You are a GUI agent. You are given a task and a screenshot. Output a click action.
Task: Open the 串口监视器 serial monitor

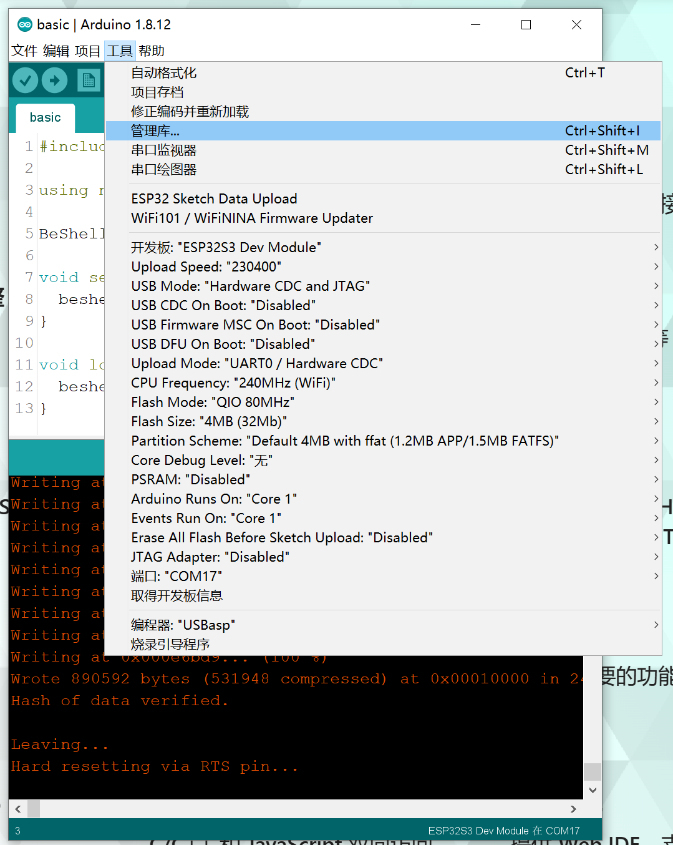[x=383, y=150]
